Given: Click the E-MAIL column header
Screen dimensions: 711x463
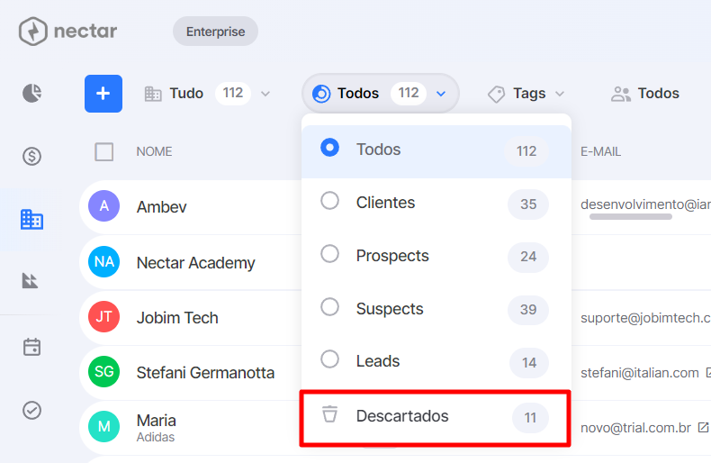Looking at the screenshot, I should (600, 151).
